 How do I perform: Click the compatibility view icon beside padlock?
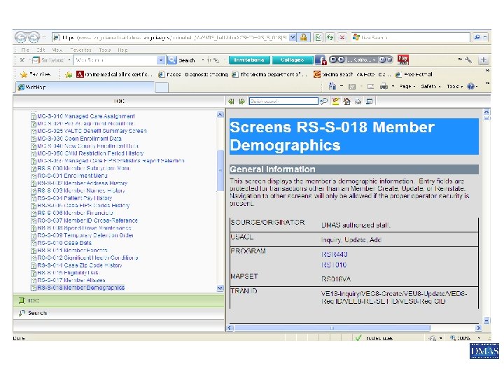(318, 38)
